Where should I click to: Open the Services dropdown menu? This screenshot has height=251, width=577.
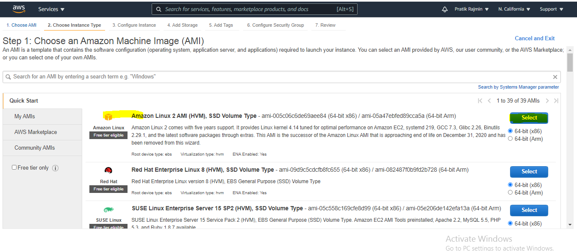click(x=51, y=9)
